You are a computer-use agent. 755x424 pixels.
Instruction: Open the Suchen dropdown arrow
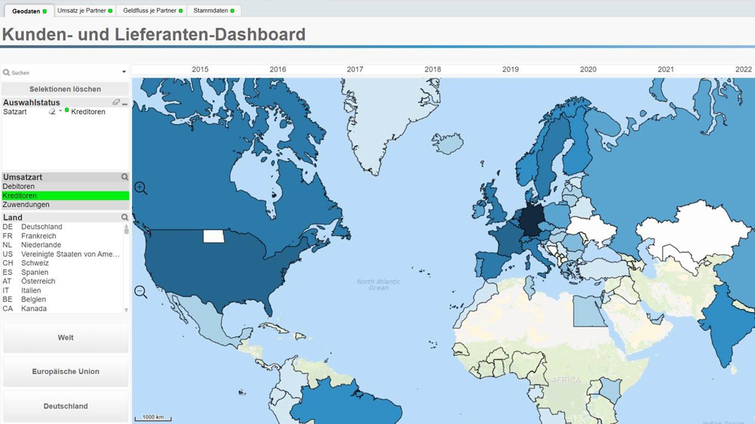pos(125,71)
